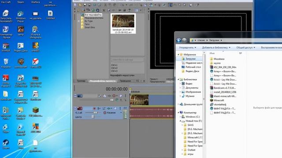This screenshot has height=158, width=282.
Task: Select the highlighted Normal Edit tool icon
Action: (x=171, y=5)
